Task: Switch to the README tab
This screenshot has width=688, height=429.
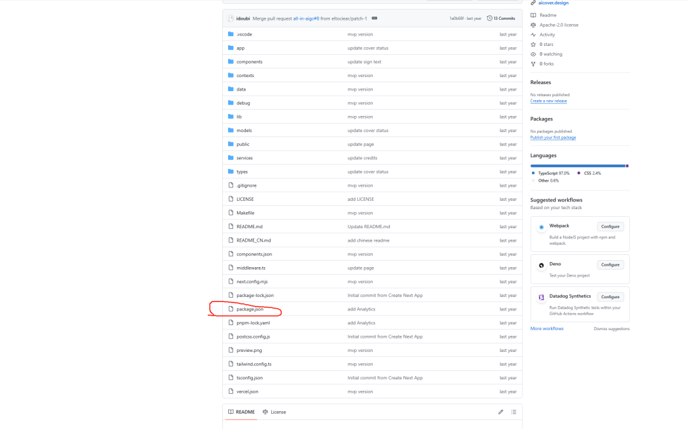Action: [x=241, y=412]
